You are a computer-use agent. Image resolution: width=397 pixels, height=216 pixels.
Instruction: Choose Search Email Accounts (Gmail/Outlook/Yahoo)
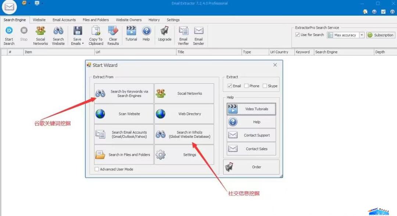(x=124, y=134)
